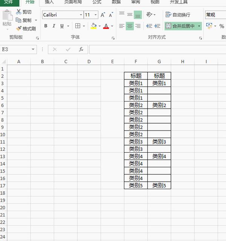226x241 pixels.
Task: Toggle Center horizontal alignment
Action: click(x=130, y=26)
